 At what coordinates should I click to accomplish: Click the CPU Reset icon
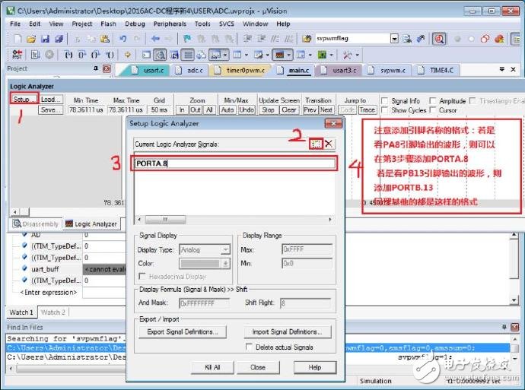(x=17, y=55)
